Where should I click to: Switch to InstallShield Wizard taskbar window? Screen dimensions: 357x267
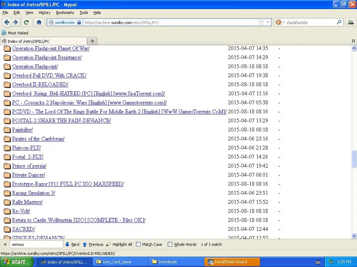coord(232,262)
